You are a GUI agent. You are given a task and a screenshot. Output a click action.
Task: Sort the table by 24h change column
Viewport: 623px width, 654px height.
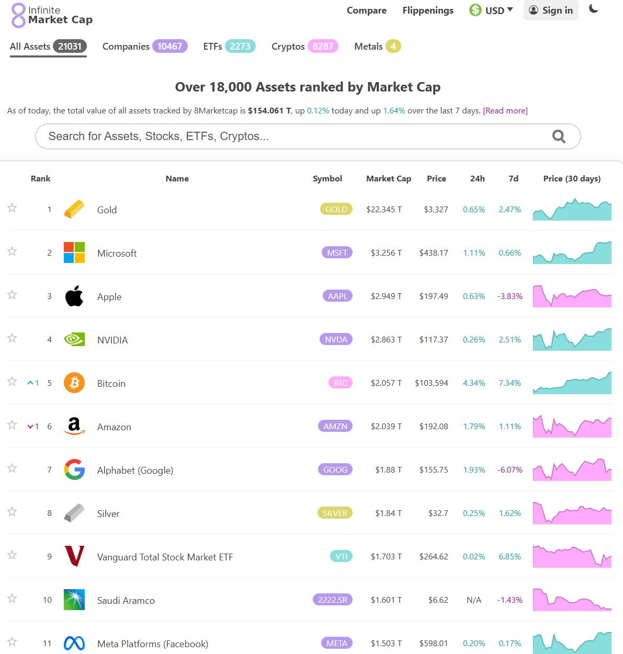click(x=477, y=179)
